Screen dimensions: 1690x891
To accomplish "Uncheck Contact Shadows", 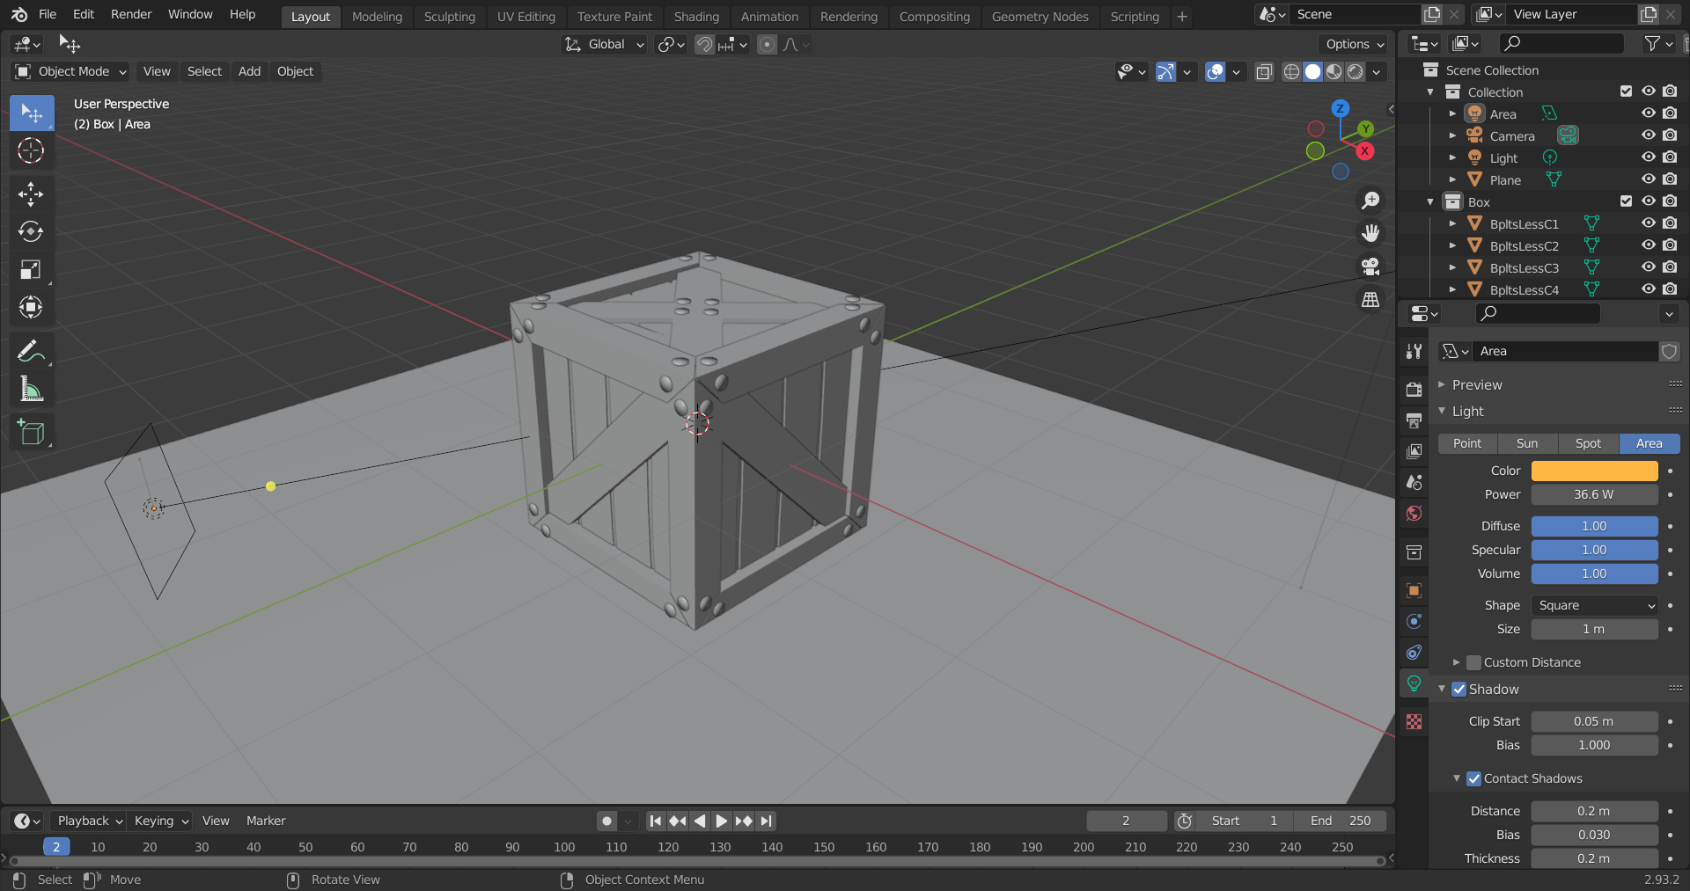I will point(1474,778).
